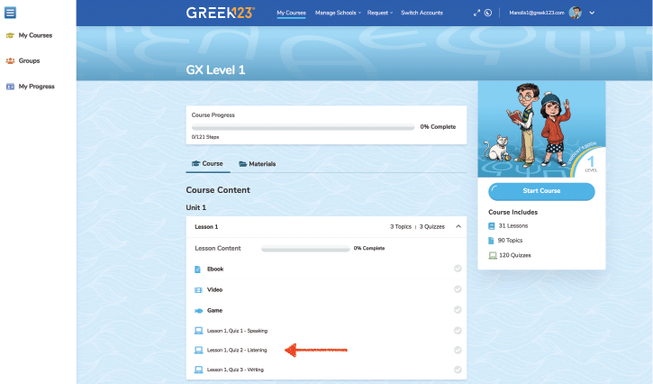Viewport: 653px width, 384px height.
Task: Click the 'GX Level 1' page title
Action: point(216,69)
